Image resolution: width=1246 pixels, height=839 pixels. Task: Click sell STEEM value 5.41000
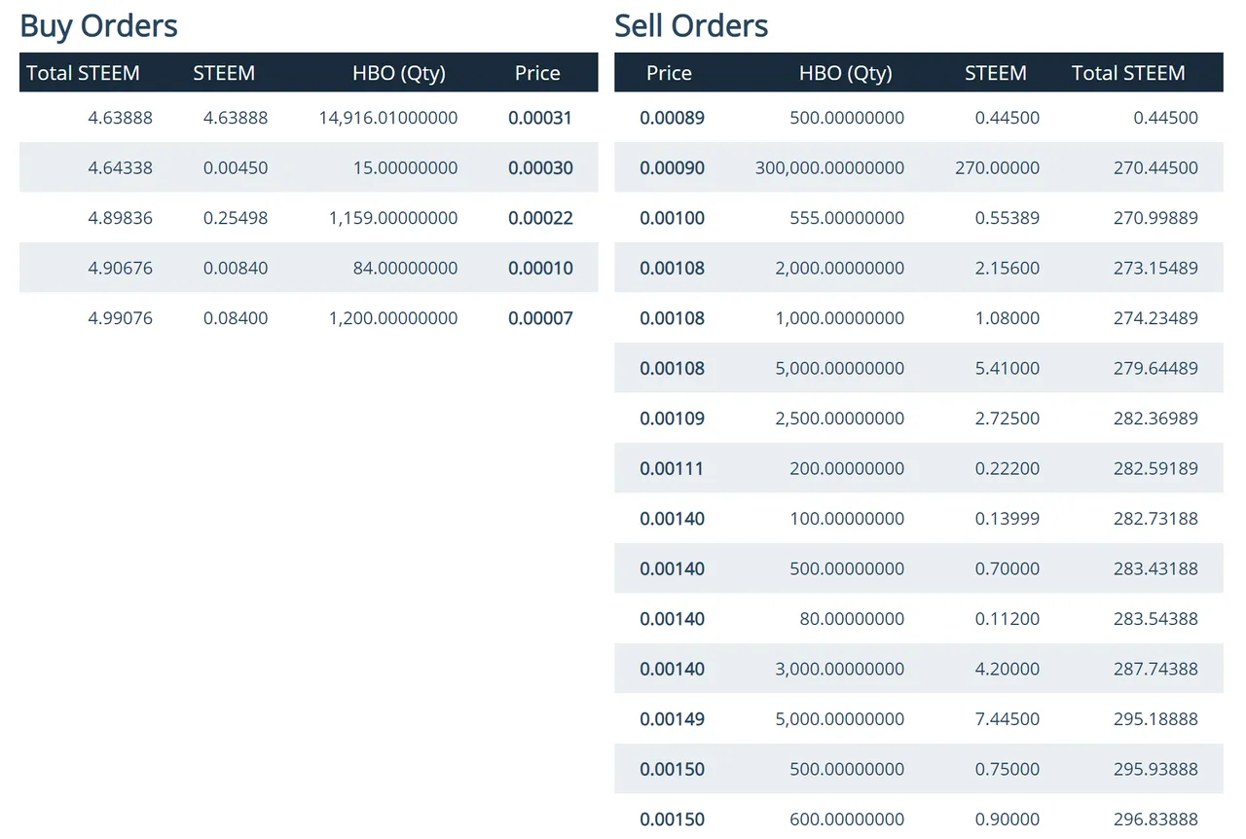pos(1008,369)
